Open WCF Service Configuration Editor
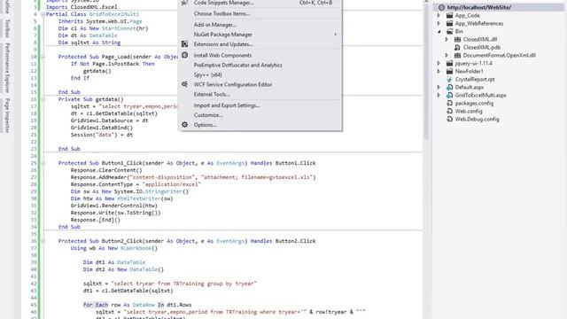Screen dimensions: 567x319 (x=233, y=85)
